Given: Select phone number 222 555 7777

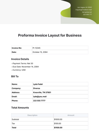Looking at the screenshot, I should pyautogui.click(x=39, y=101).
